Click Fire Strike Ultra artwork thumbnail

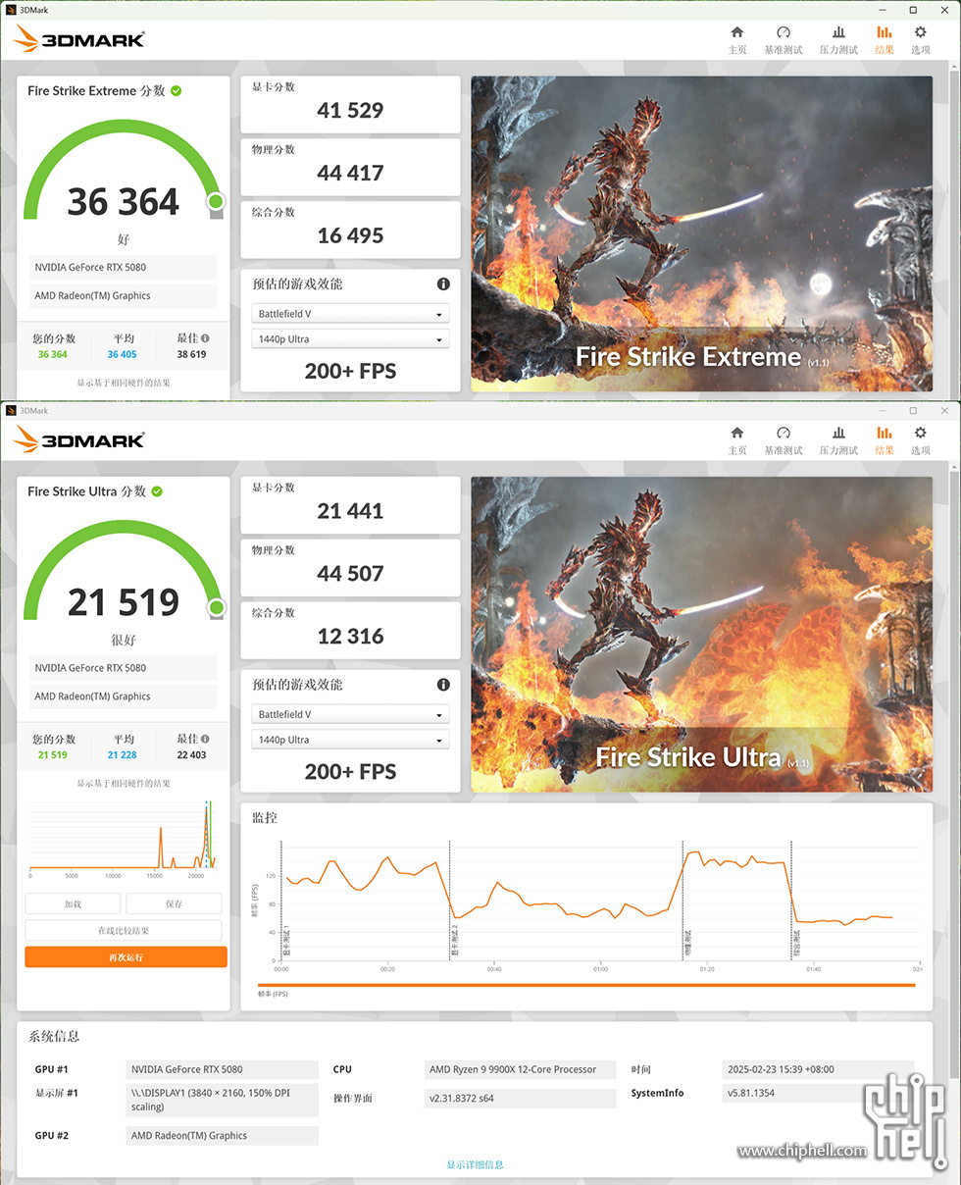coord(701,635)
